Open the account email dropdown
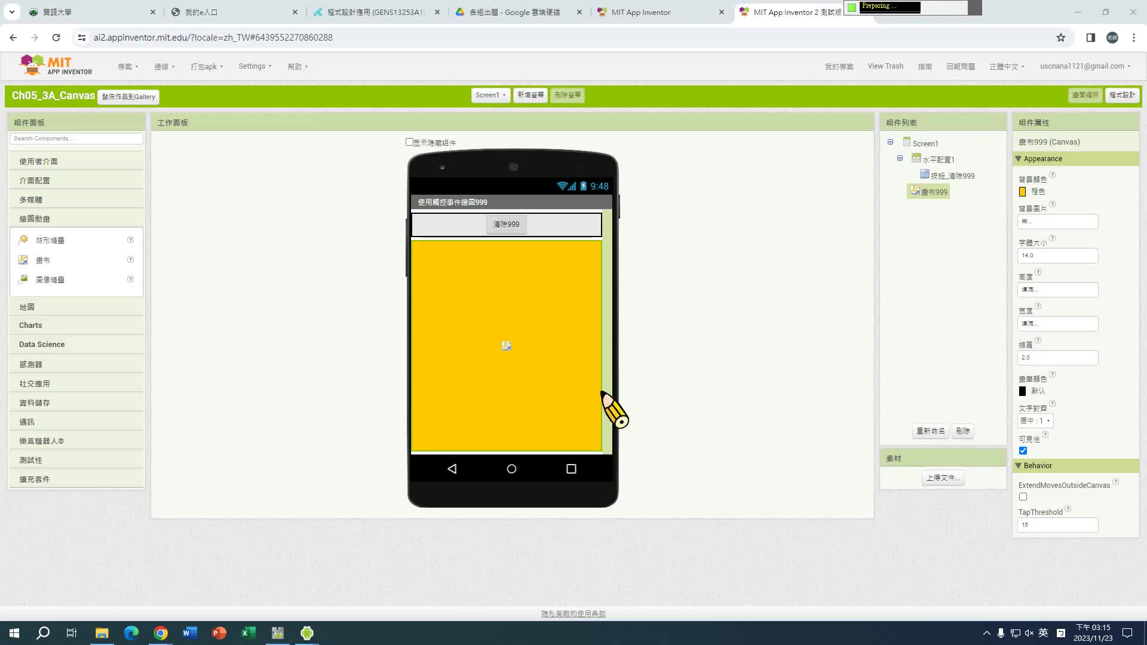 1085,66
